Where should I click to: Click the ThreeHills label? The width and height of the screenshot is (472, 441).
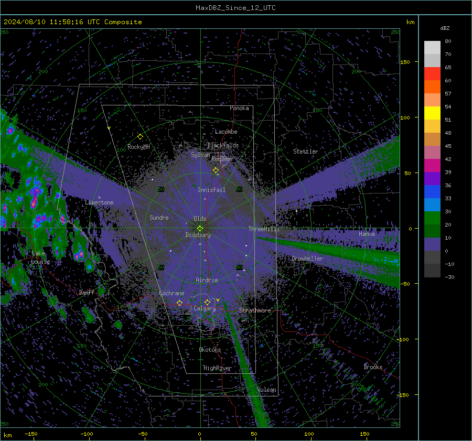(x=264, y=229)
